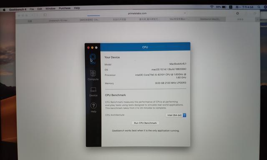This screenshot has height=160, width=267.
Task: Minimize Geekbench window using yellow button
Action: [x=92, y=47]
